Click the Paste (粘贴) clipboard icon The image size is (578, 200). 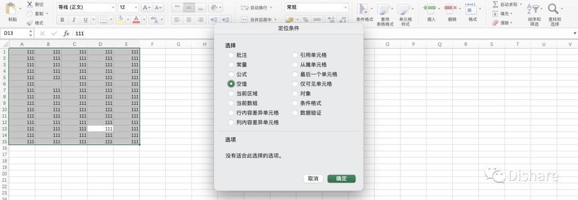point(11,9)
